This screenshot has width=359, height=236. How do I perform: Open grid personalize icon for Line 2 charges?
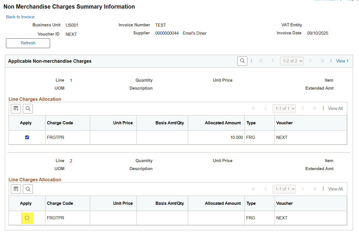click(16, 189)
